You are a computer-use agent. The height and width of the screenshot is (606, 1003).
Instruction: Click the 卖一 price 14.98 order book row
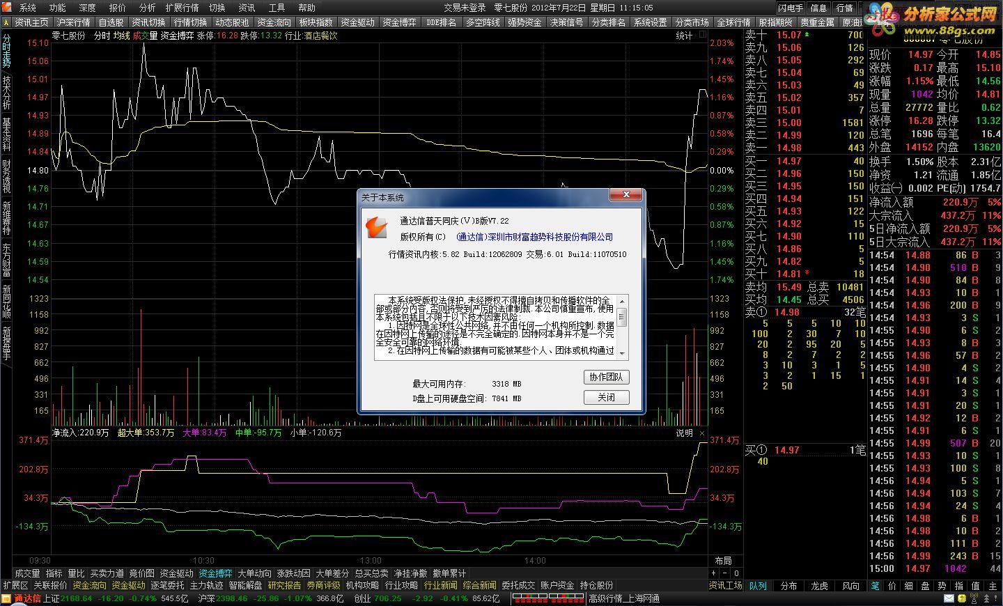coord(804,148)
